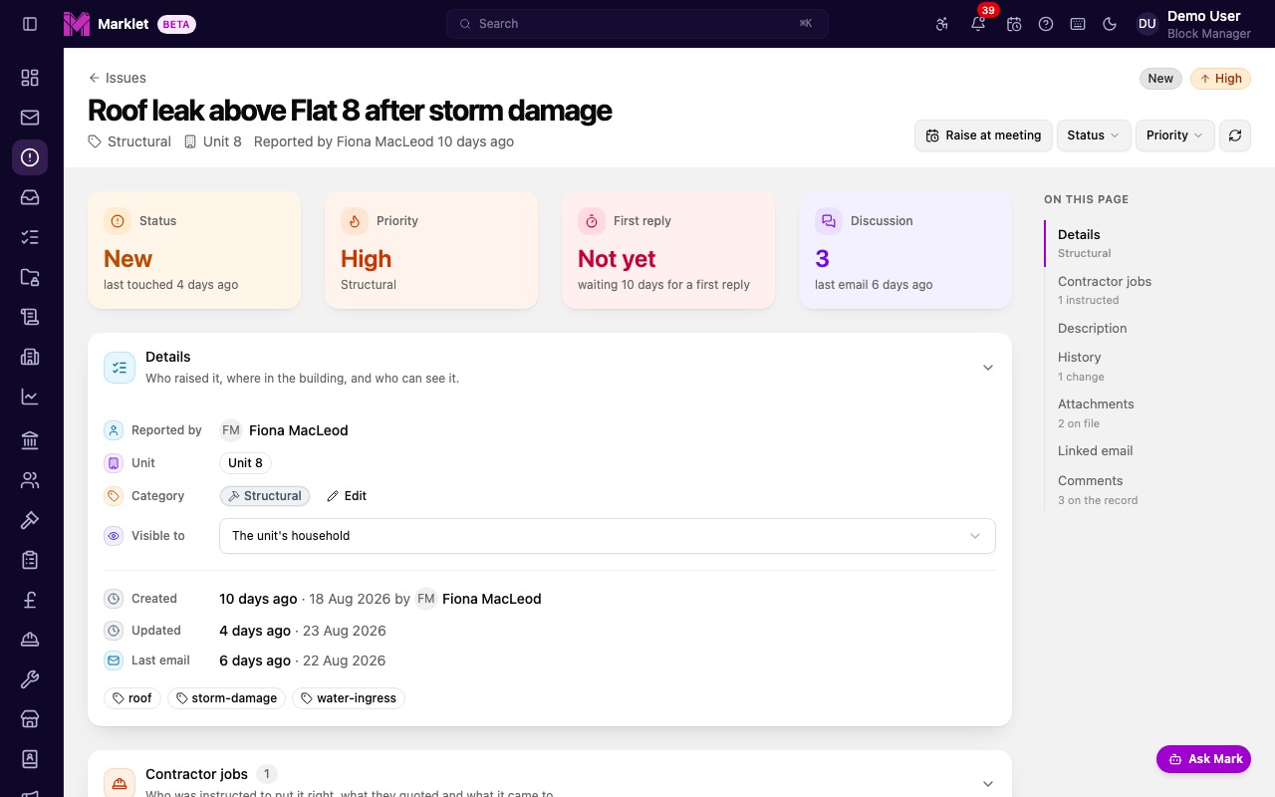
Task: Open the Visible to dropdown
Action: (x=608, y=536)
